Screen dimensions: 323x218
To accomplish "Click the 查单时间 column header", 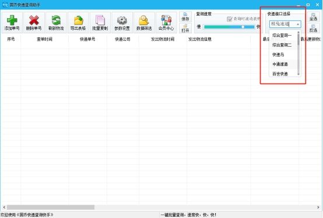I will click(44, 39).
